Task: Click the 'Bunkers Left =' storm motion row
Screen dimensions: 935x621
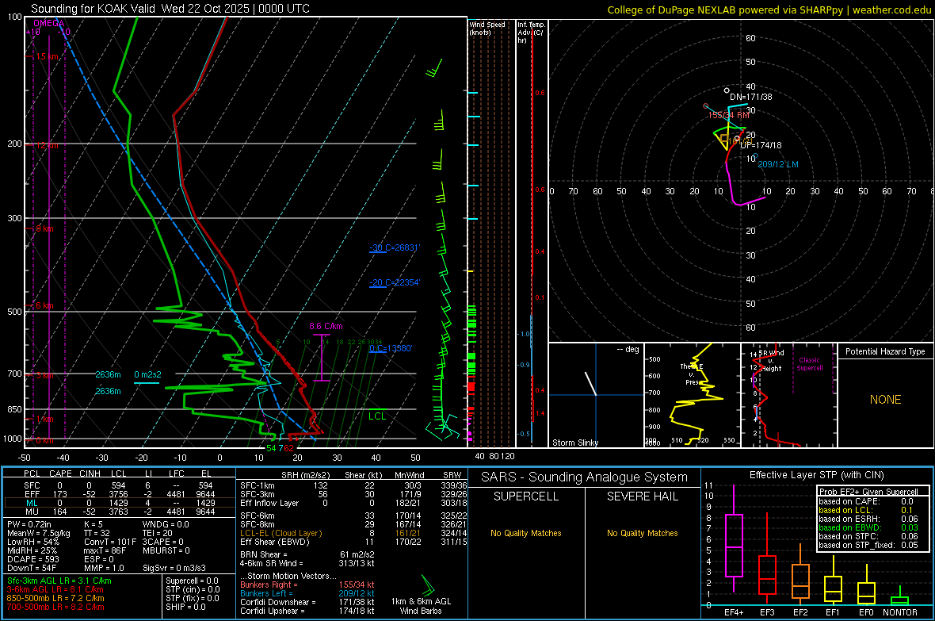Action: click(307, 593)
